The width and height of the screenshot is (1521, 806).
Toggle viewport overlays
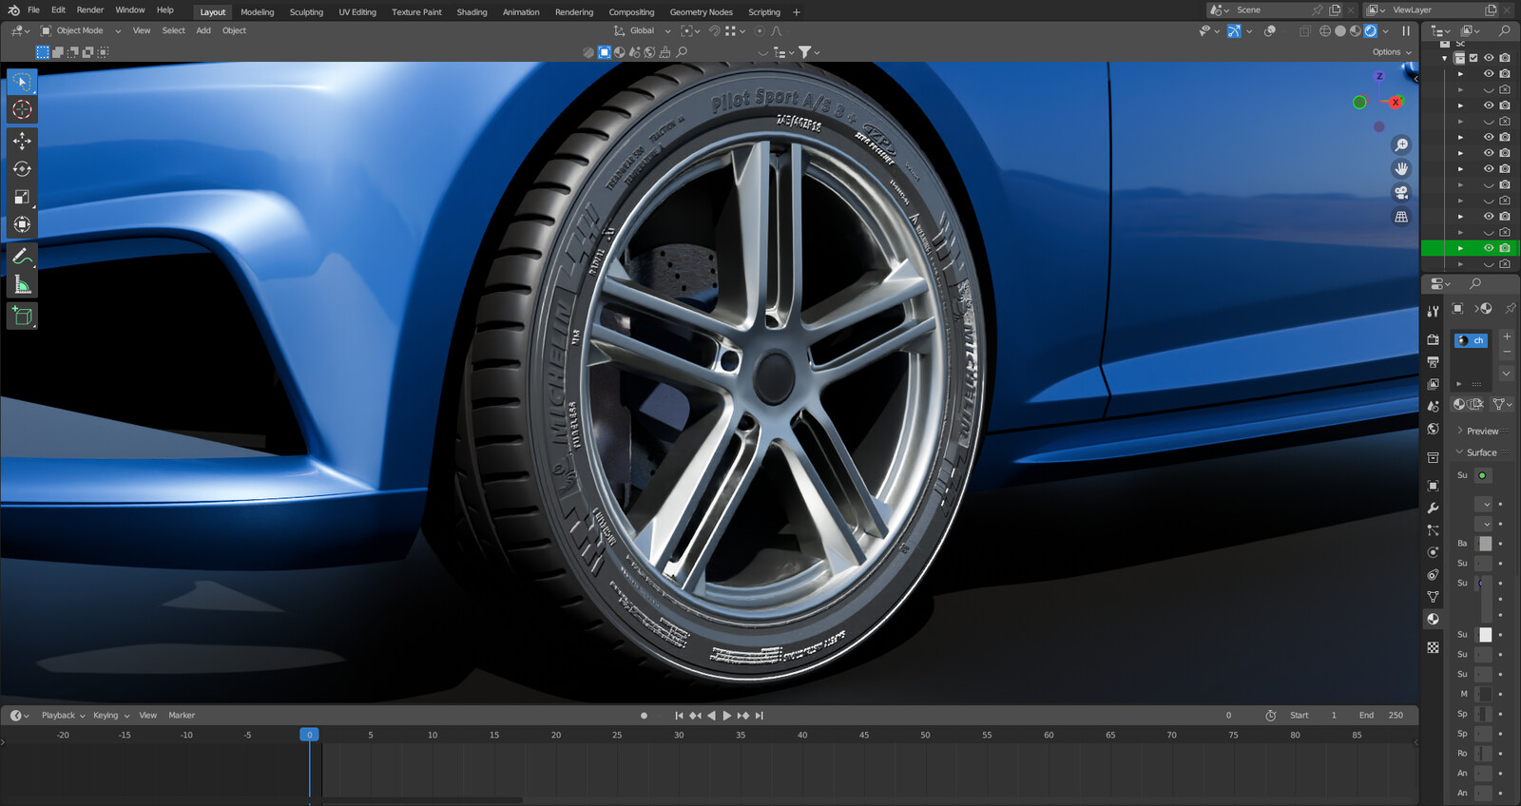coord(1270,30)
